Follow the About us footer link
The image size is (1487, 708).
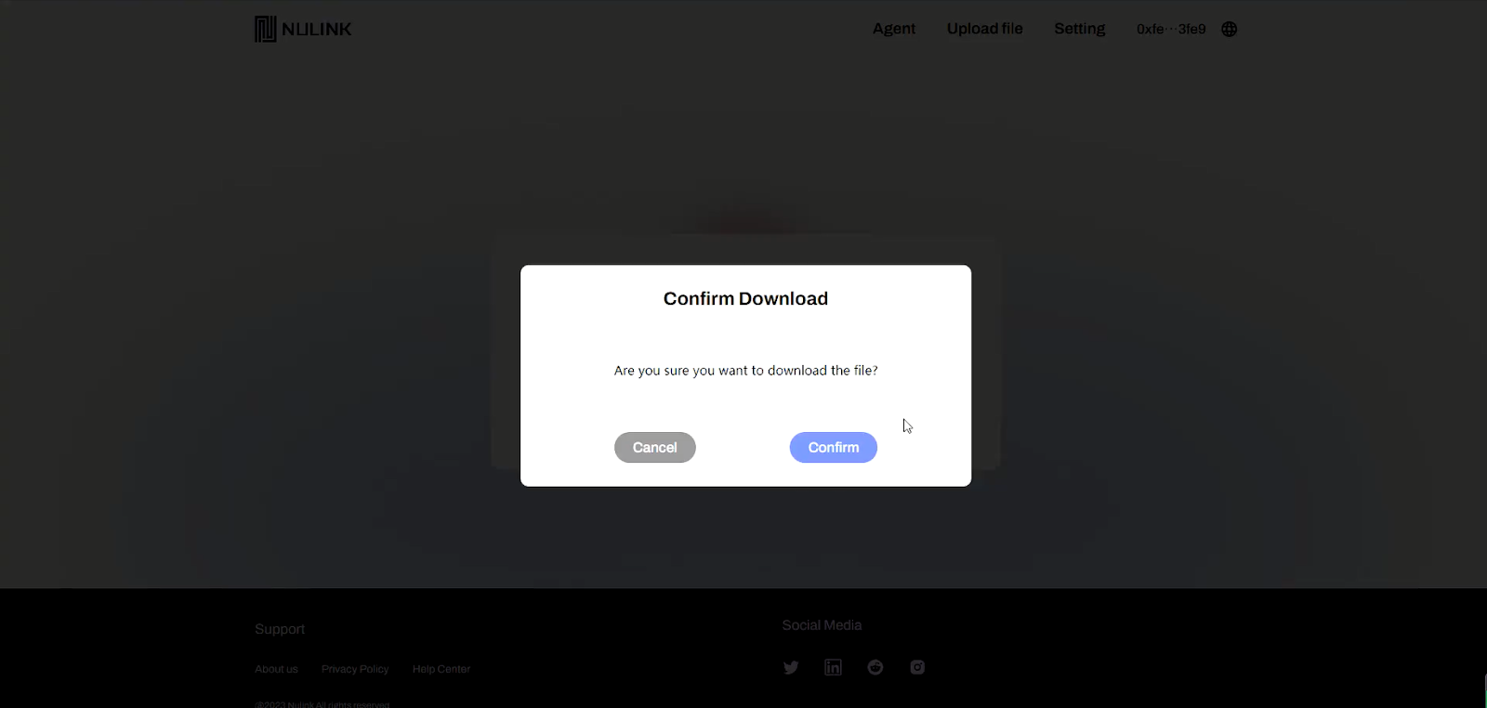[x=276, y=669]
